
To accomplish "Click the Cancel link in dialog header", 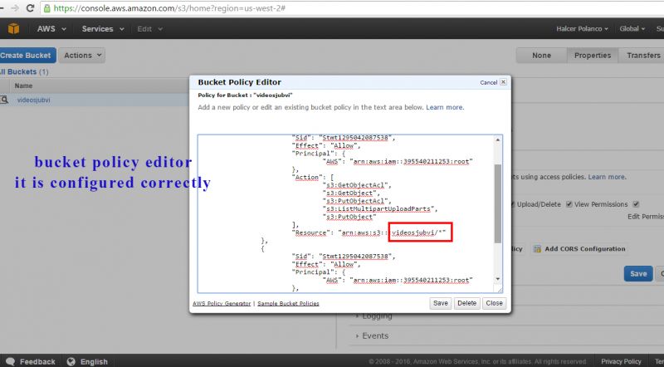I will point(488,82).
